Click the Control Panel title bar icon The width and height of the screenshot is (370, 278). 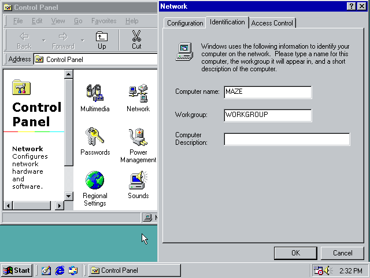pos(8,8)
